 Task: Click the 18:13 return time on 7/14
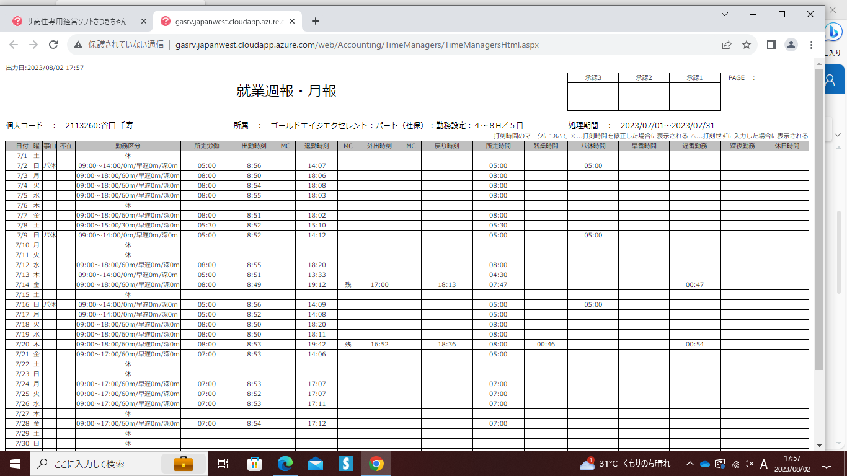coord(446,284)
